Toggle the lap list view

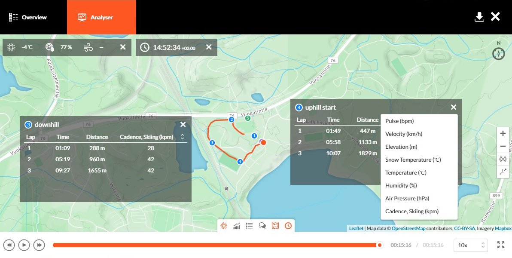(x=250, y=226)
